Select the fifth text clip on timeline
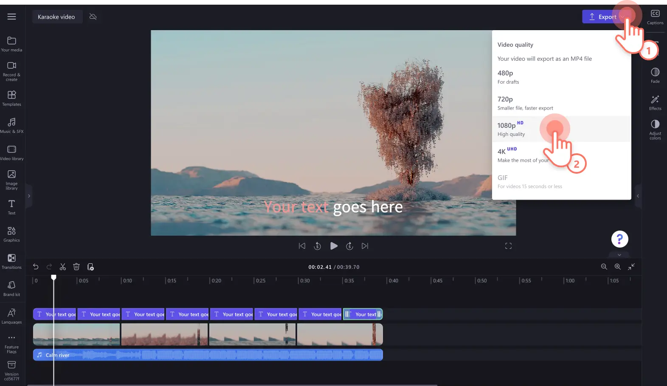Image resolution: width=667 pixels, height=386 pixels. tap(231, 314)
